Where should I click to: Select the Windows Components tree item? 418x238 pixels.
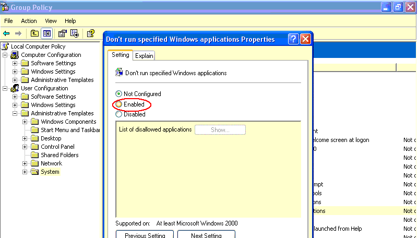coord(68,122)
